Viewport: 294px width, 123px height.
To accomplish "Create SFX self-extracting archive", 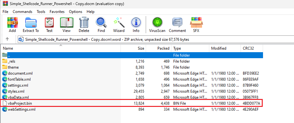I will [196, 22].
